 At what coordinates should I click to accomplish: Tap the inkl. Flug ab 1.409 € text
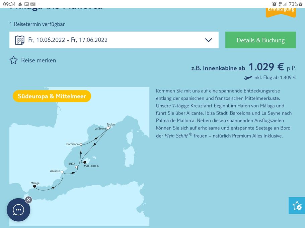pos(275,78)
